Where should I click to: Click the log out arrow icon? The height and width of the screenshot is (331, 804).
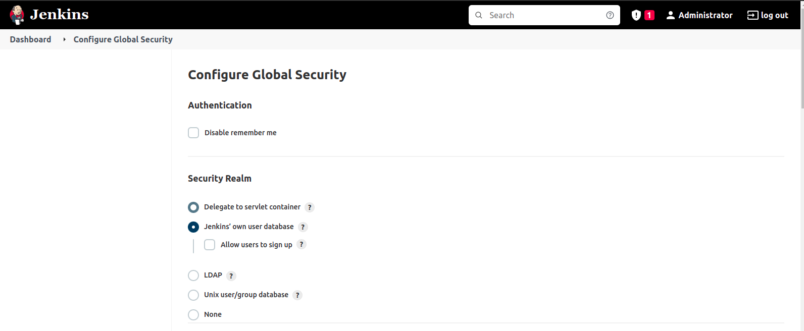coord(752,15)
